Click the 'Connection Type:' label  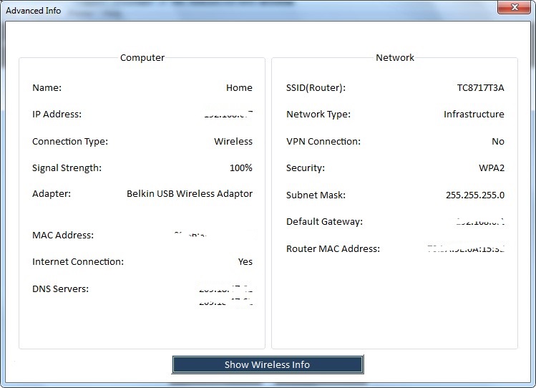(x=70, y=142)
